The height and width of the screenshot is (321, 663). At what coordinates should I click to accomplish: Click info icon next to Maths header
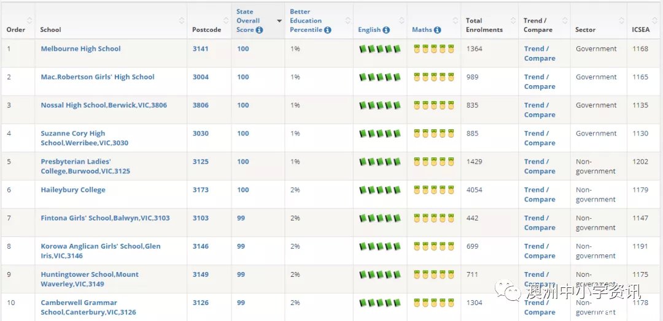(x=437, y=30)
